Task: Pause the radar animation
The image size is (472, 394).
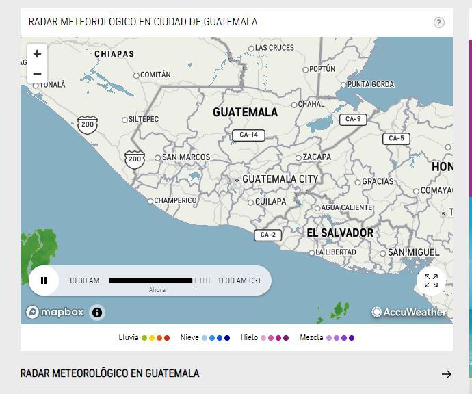Action: [44, 280]
